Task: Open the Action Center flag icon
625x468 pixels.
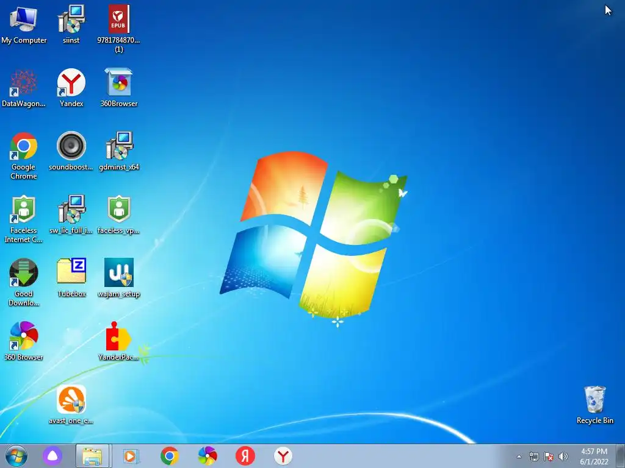Action: click(549, 456)
